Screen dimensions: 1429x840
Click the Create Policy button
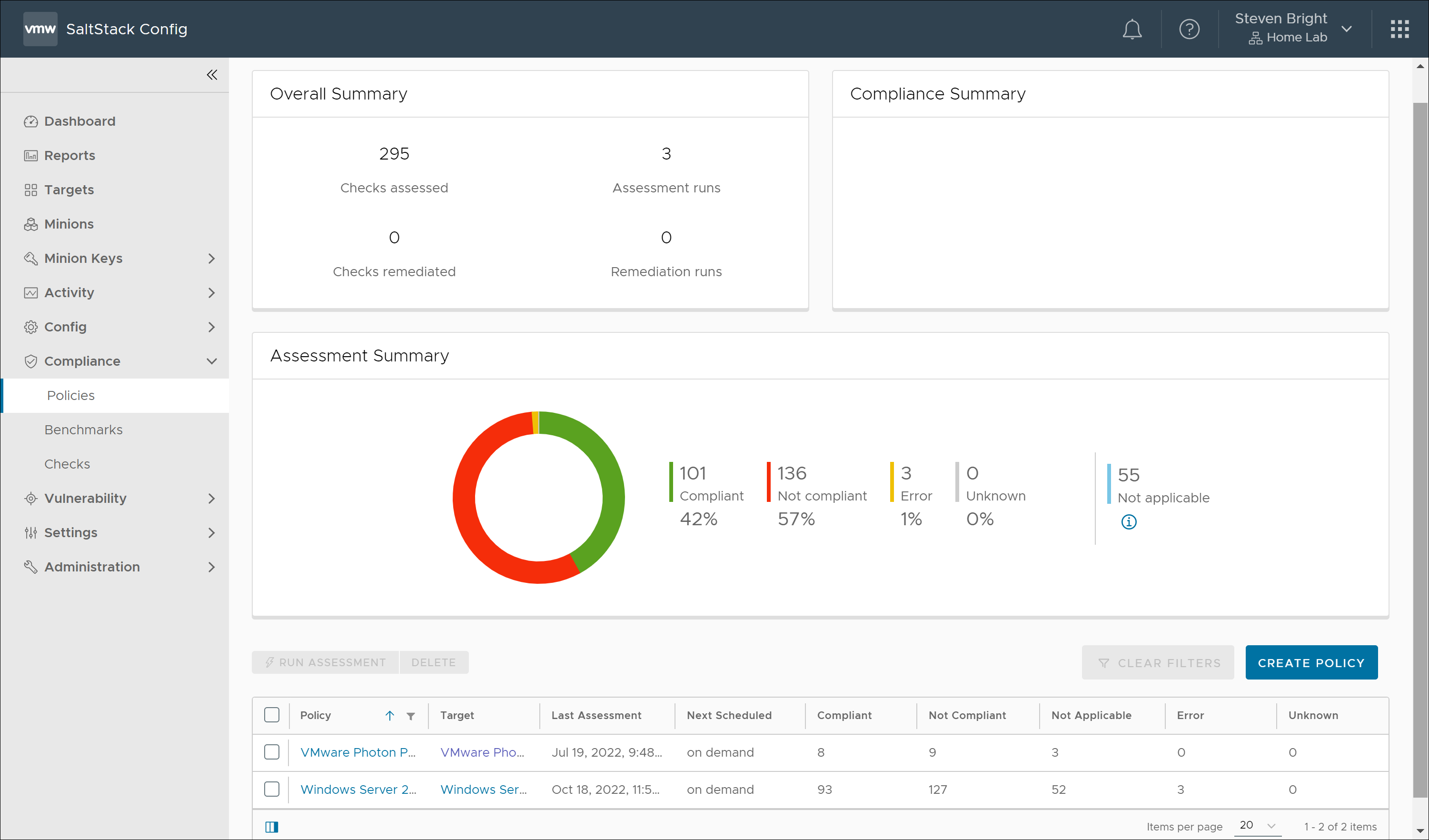coord(1310,662)
